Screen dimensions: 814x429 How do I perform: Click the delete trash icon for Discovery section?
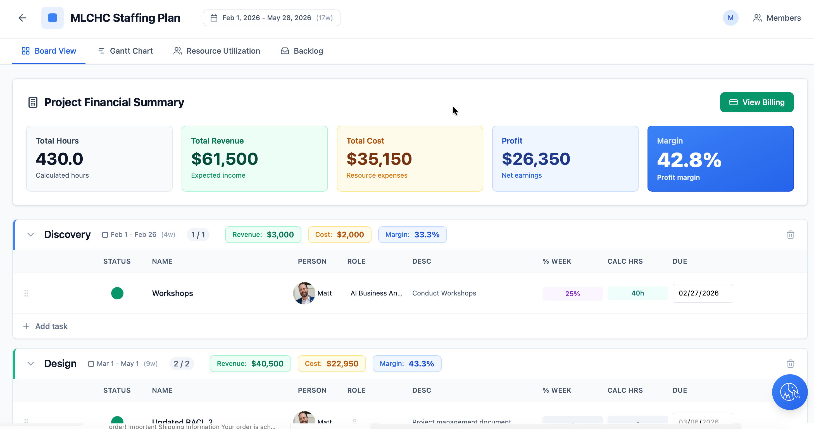[790, 234]
